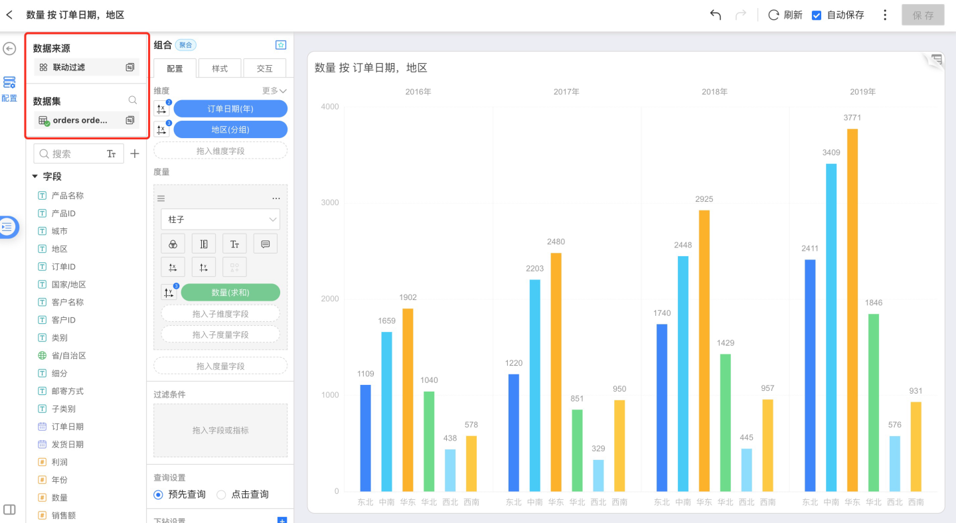This screenshot has height=523, width=956.
Task: Click the undo arrow in top toolbar
Action: [715, 15]
